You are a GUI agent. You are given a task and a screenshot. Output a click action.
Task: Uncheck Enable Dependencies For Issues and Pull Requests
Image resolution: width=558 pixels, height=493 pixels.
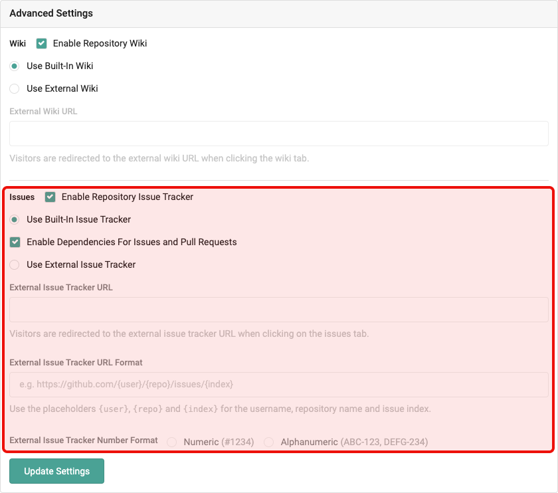pos(15,242)
